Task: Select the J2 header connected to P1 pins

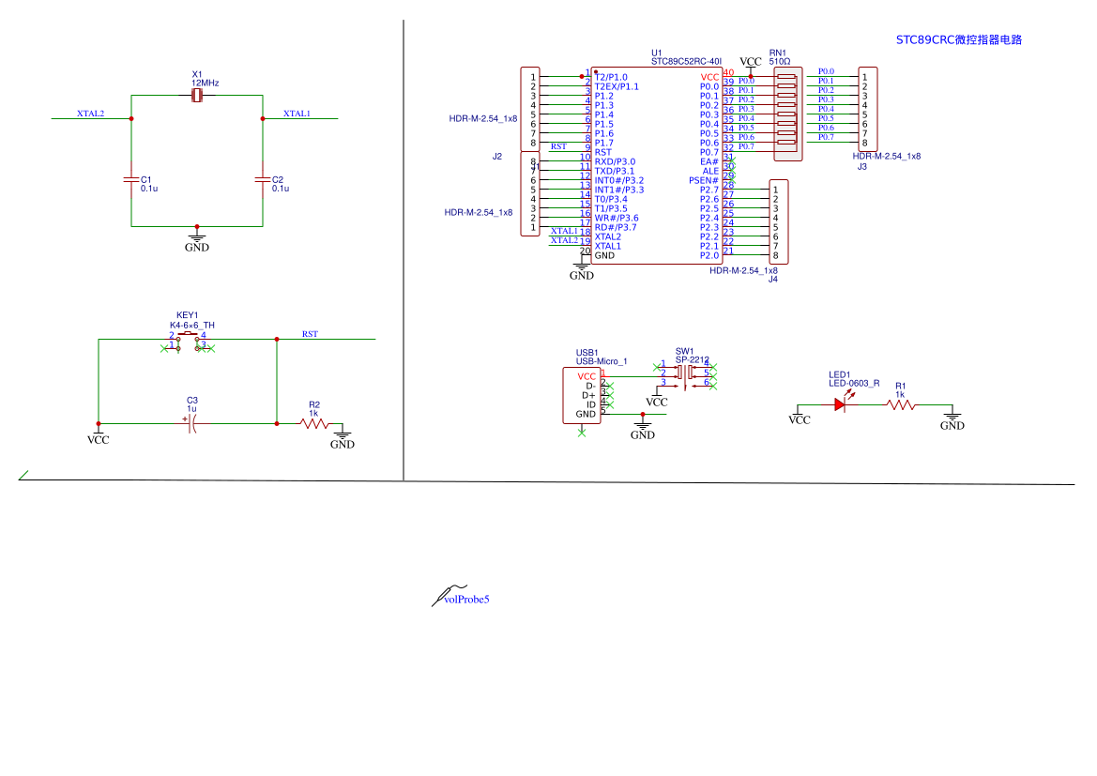Action: pyautogui.click(x=530, y=109)
